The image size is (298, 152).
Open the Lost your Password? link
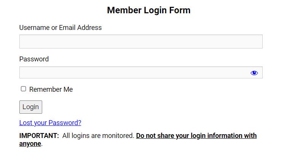coord(50,123)
